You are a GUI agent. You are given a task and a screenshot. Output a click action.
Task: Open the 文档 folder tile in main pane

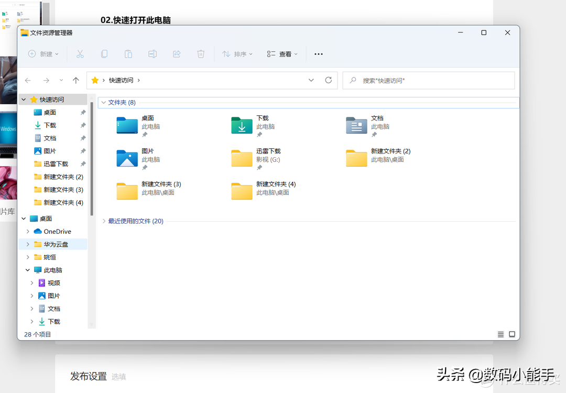click(x=368, y=126)
